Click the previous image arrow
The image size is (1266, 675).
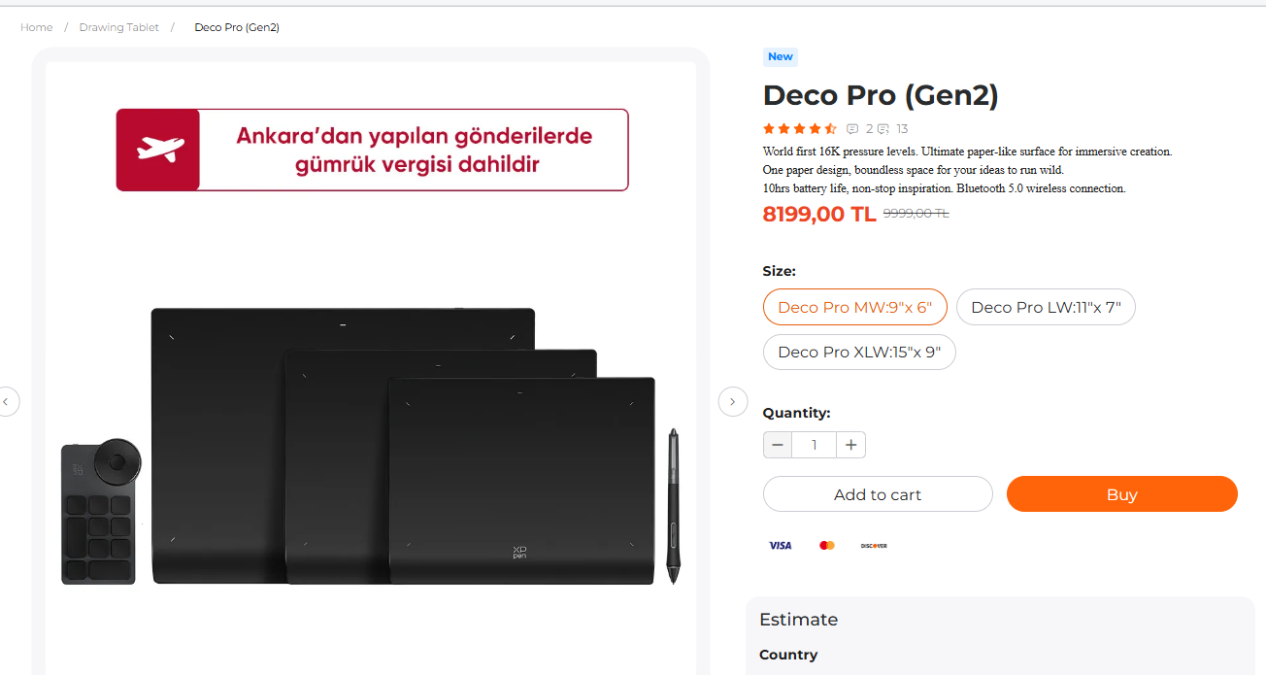[x=6, y=401]
